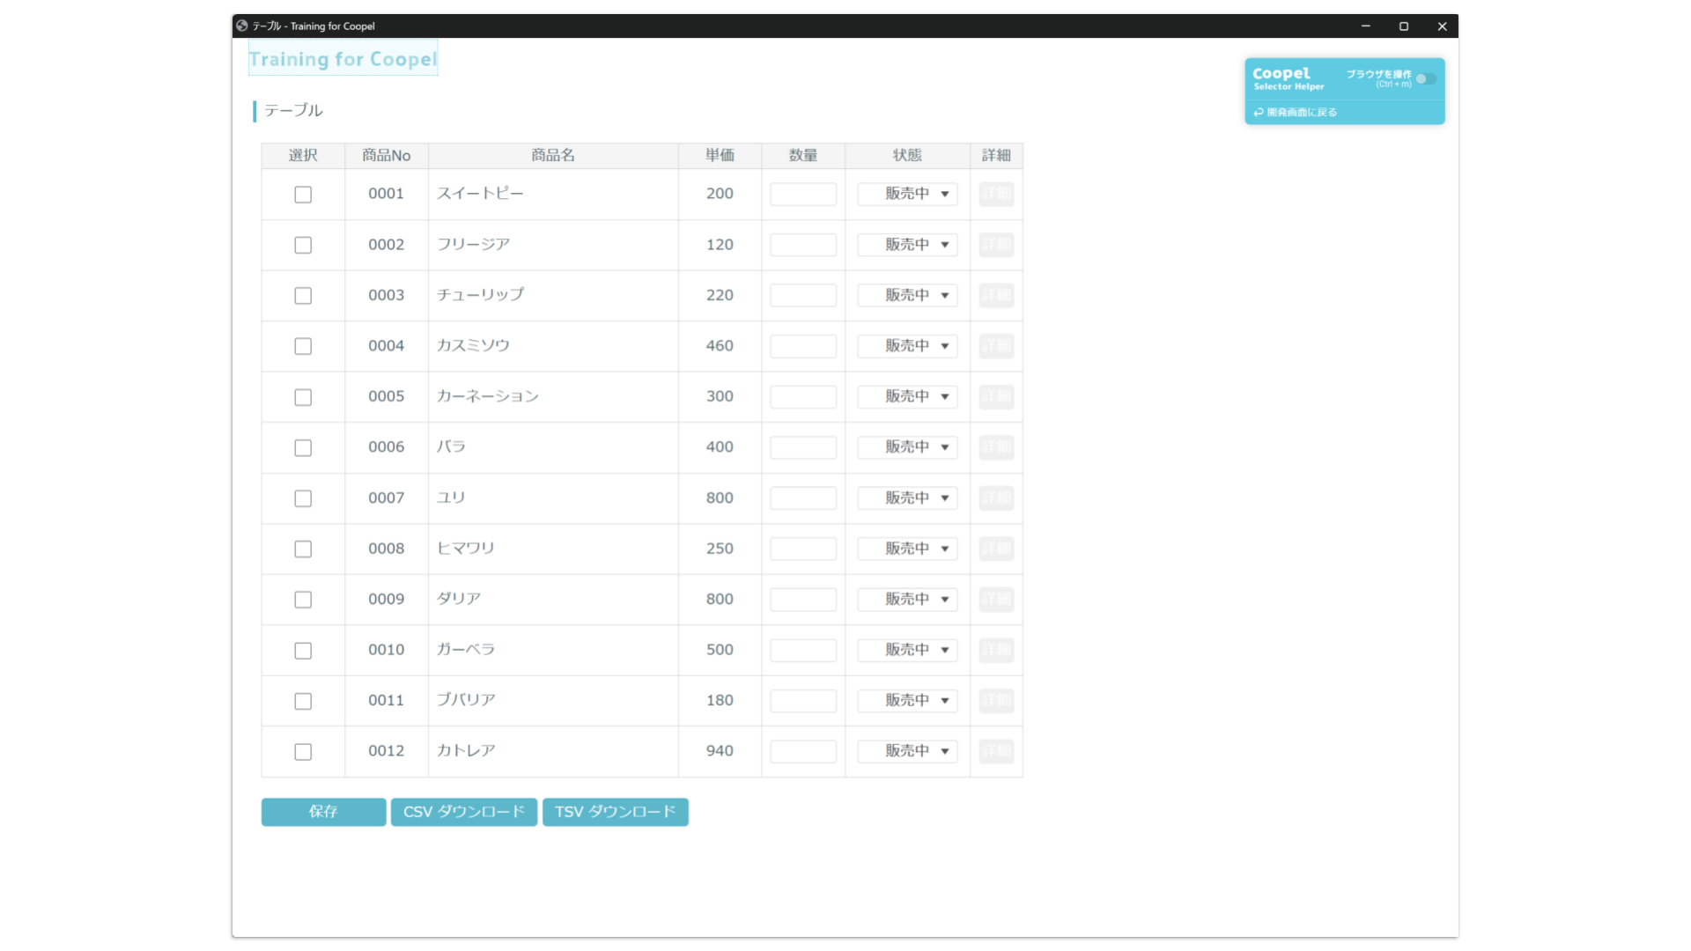1691x951 pixels.
Task: Open the 状態 dropdown for フリージア
Action: tap(907, 245)
